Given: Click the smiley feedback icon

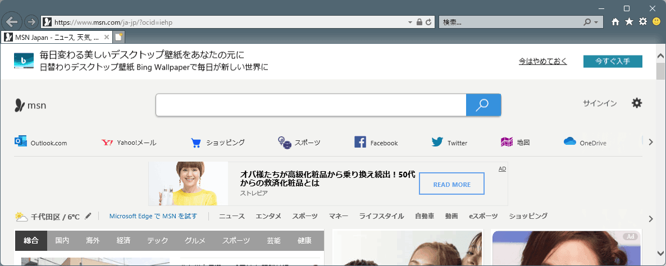Looking at the screenshot, I should tap(656, 22).
